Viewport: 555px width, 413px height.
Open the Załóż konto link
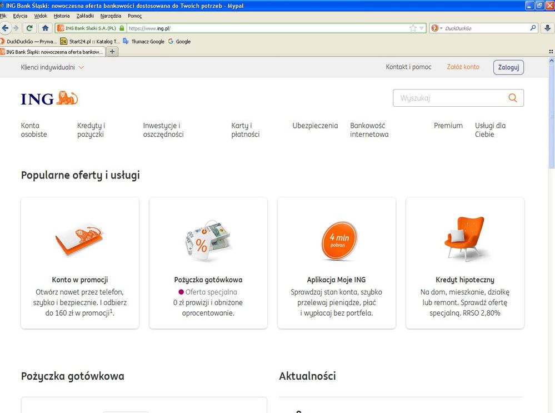tap(463, 67)
